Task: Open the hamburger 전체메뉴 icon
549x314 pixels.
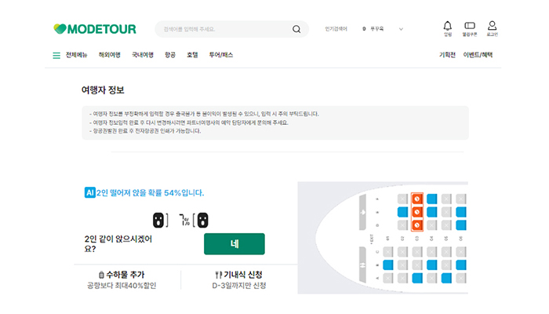Action: click(x=56, y=55)
